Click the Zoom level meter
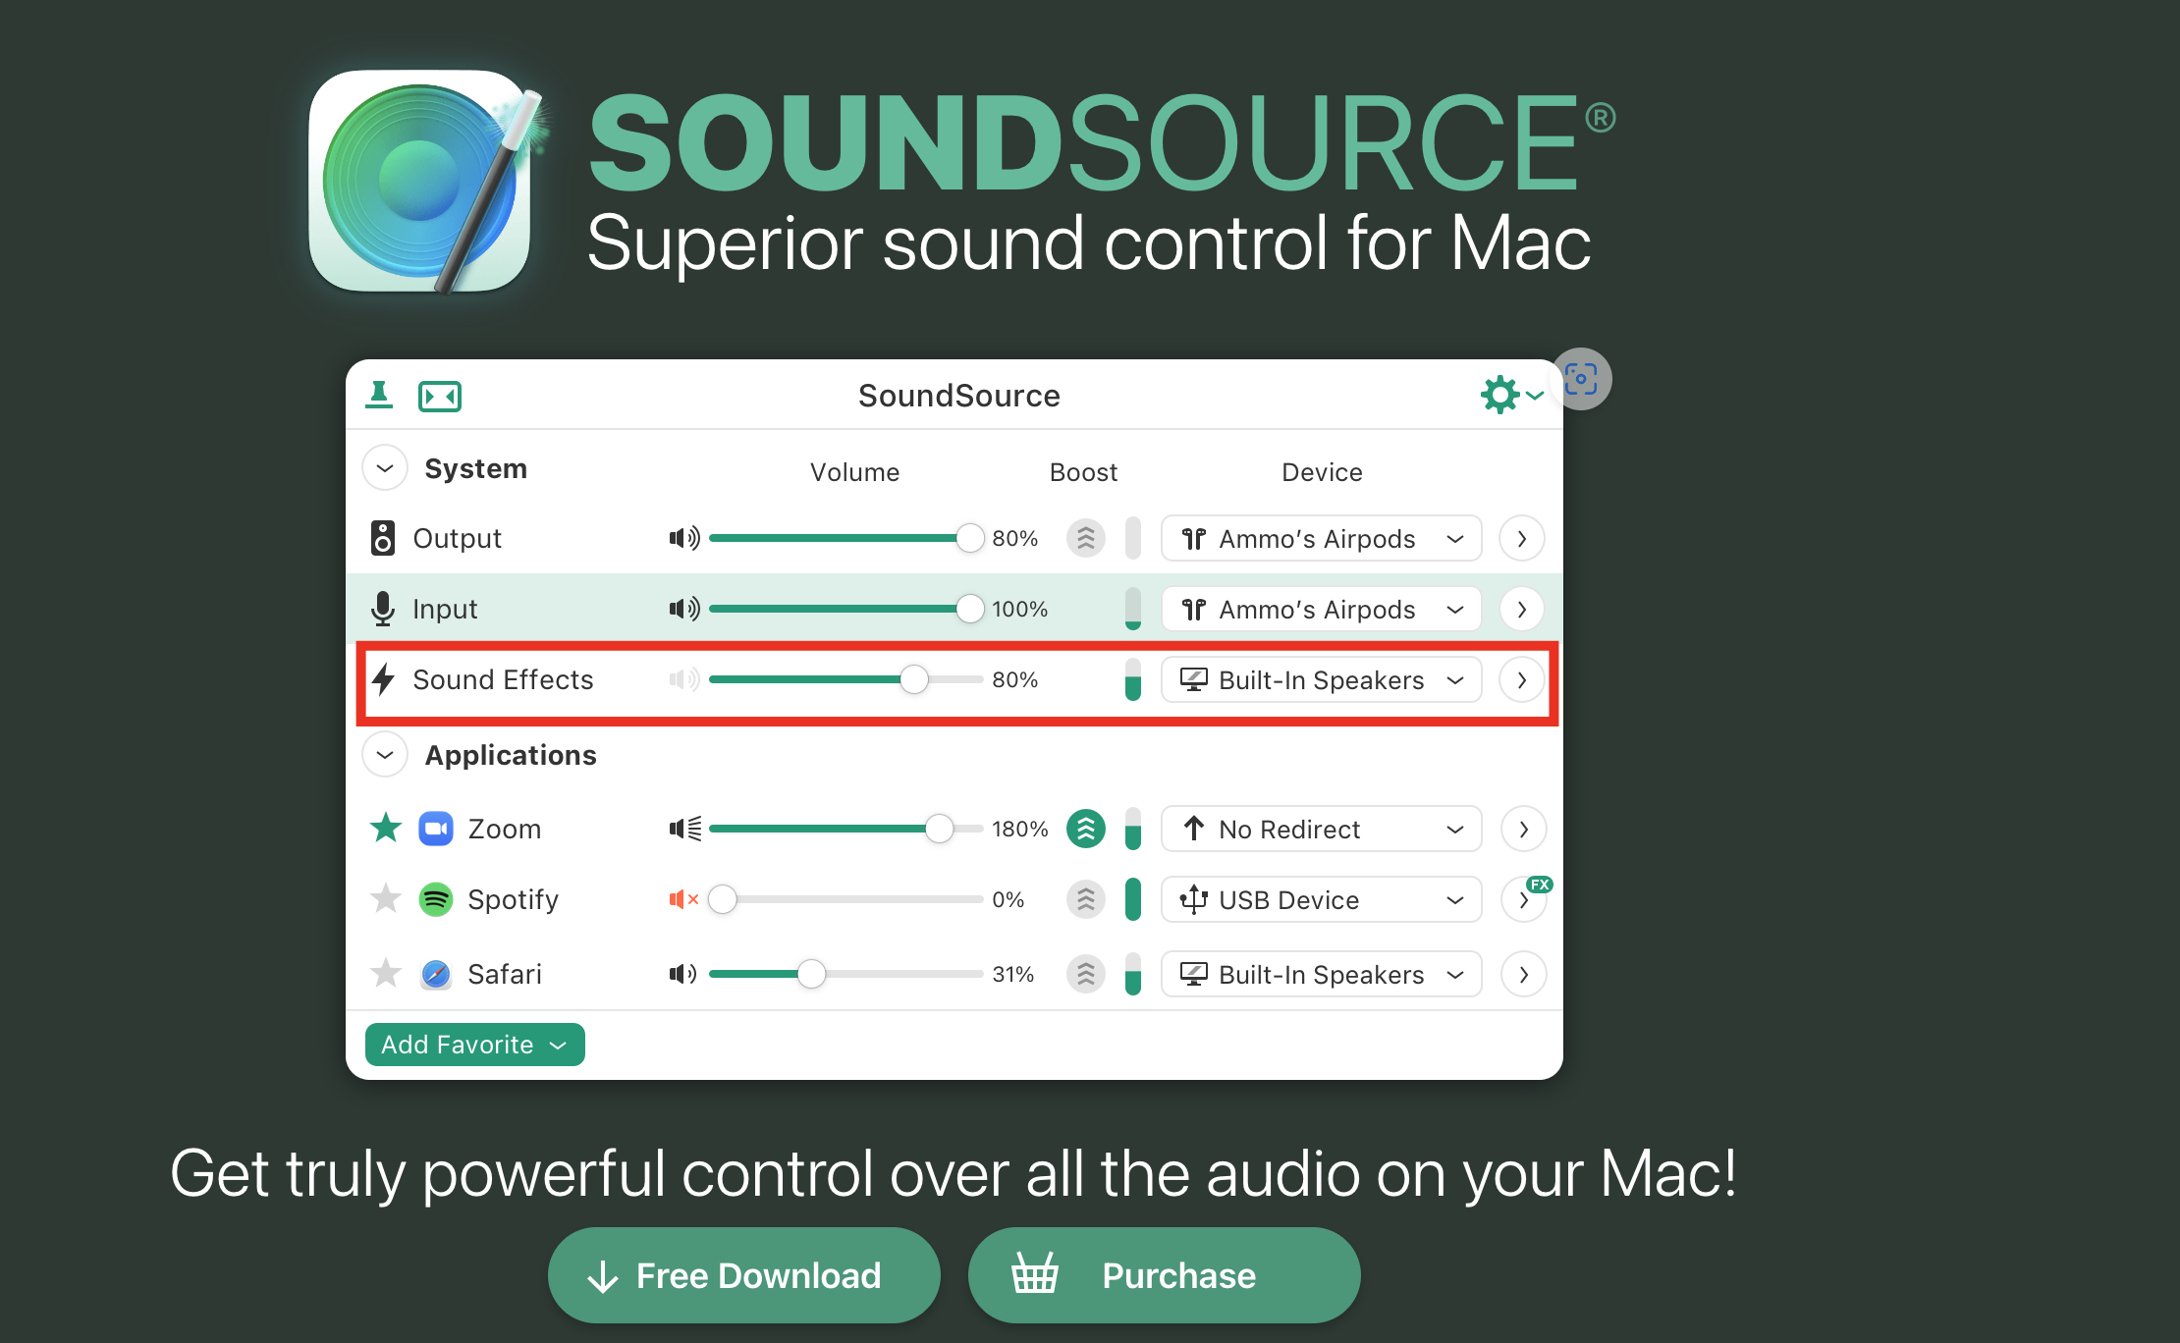 1133,829
